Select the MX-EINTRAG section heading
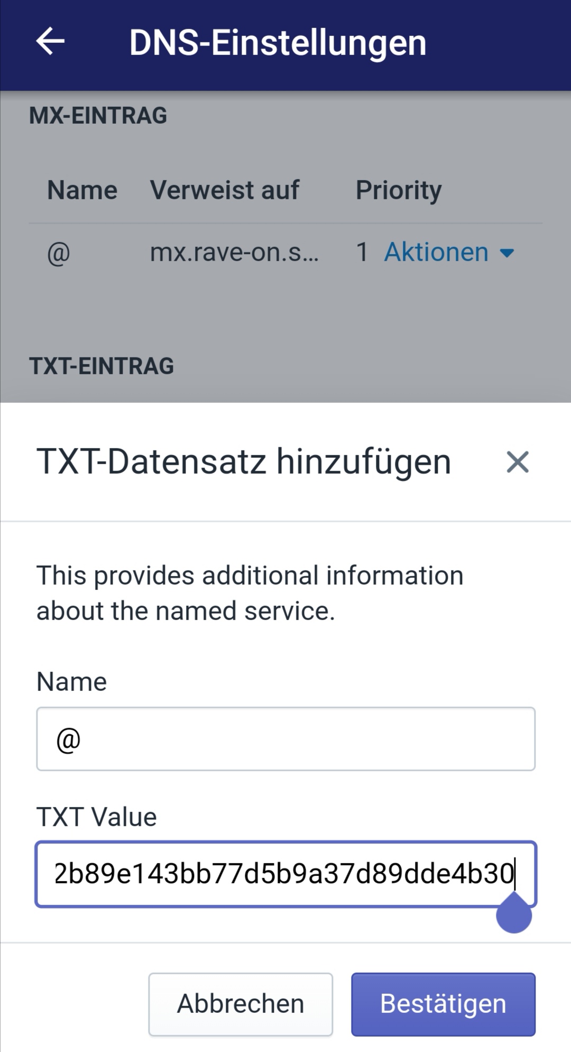Viewport: 571px width, 1052px height. 98,115
